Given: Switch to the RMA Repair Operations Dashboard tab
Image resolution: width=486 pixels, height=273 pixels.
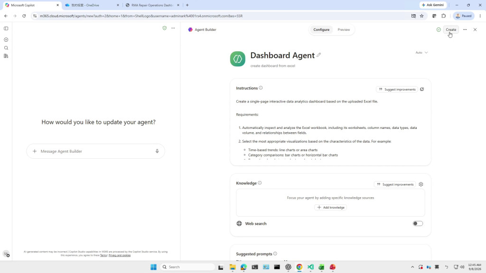Looking at the screenshot, I should (x=152, y=5).
